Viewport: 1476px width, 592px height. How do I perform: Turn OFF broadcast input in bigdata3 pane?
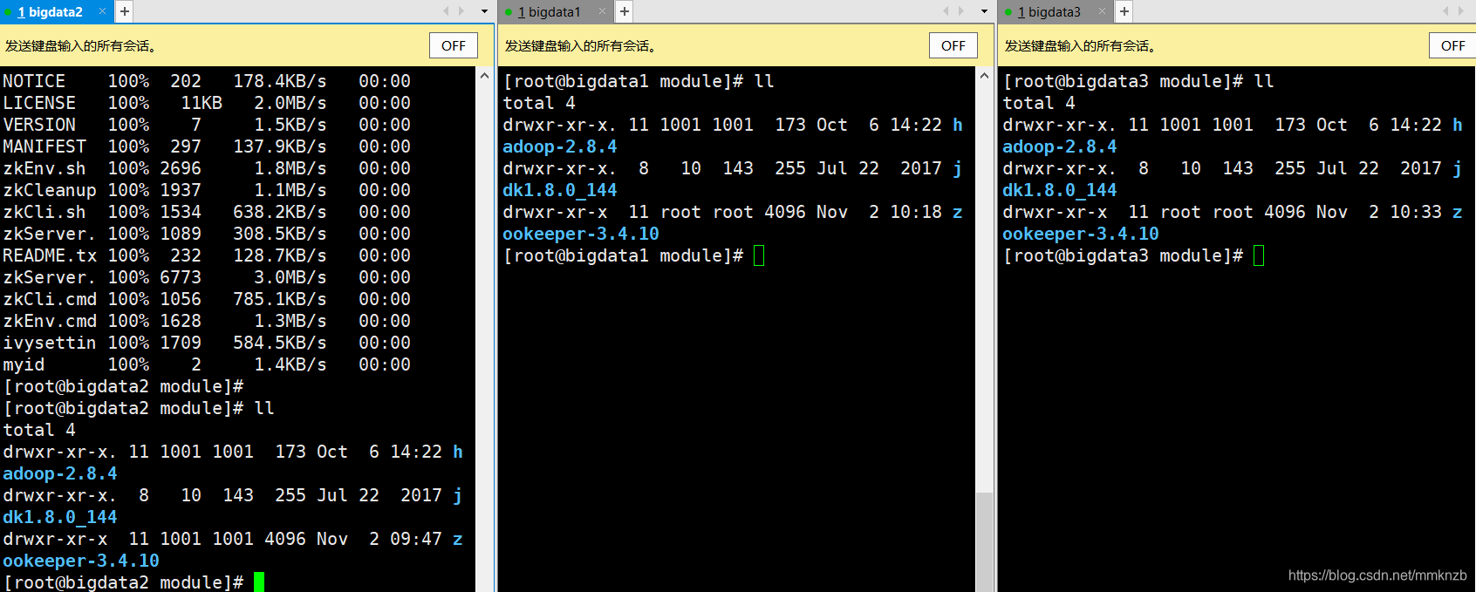[1452, 45]
